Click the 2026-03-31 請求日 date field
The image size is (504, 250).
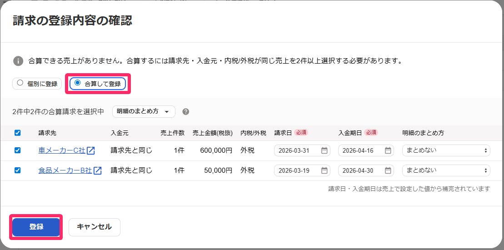302,150
